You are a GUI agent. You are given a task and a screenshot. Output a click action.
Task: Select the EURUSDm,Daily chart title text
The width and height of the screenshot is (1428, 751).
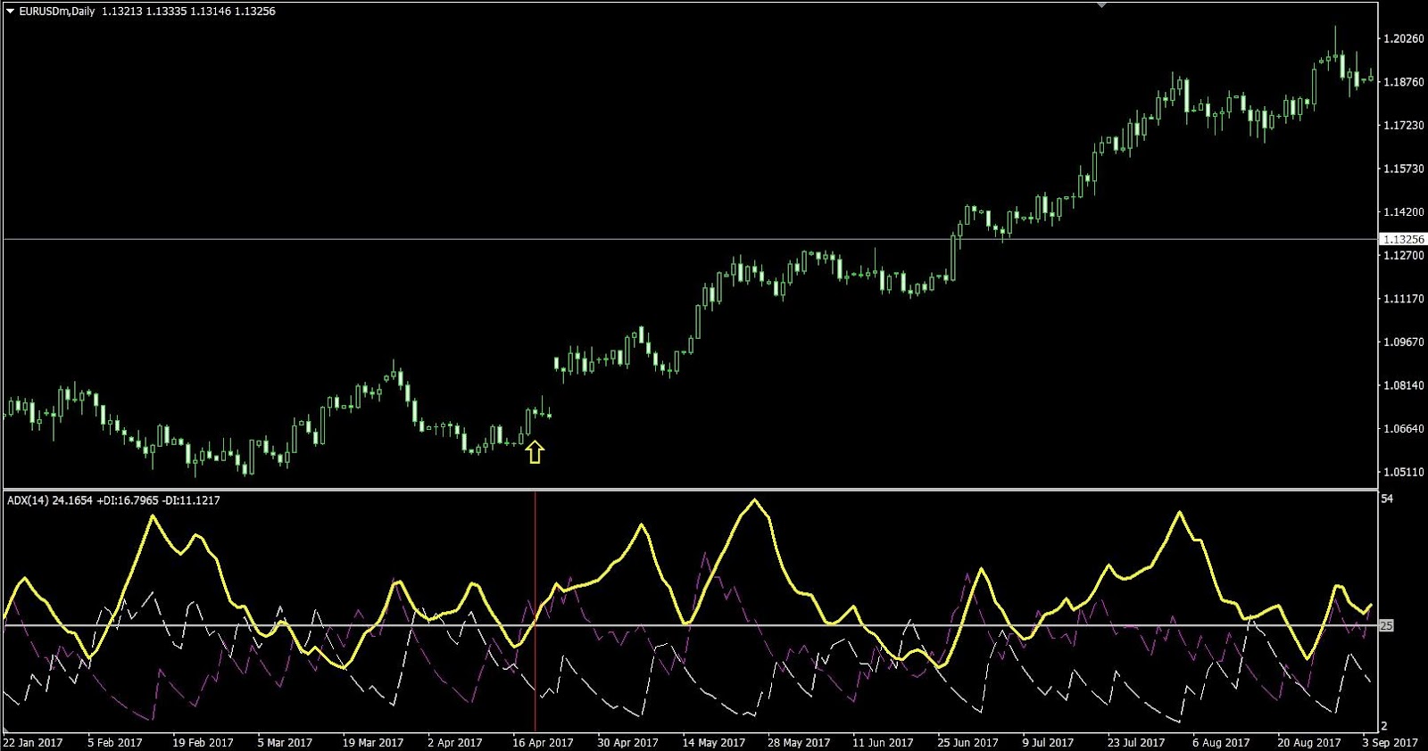[x=57, y=12]
